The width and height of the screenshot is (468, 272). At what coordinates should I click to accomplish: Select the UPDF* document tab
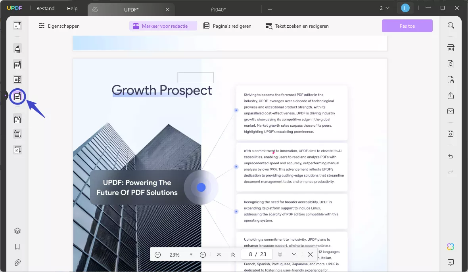131,10
